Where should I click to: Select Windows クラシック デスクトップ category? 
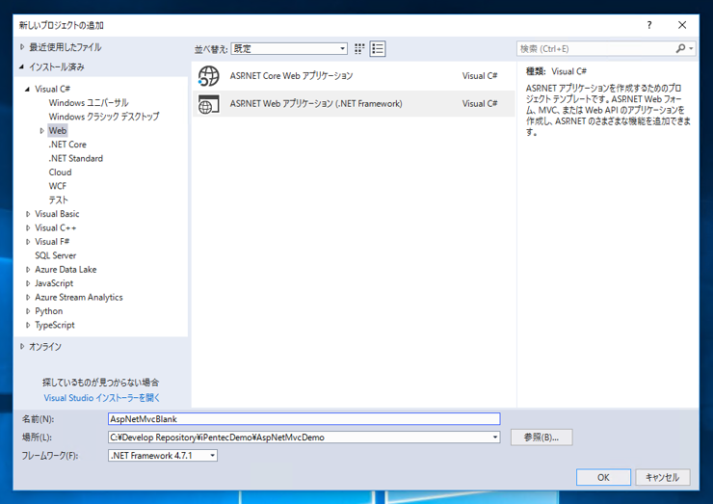104,117
